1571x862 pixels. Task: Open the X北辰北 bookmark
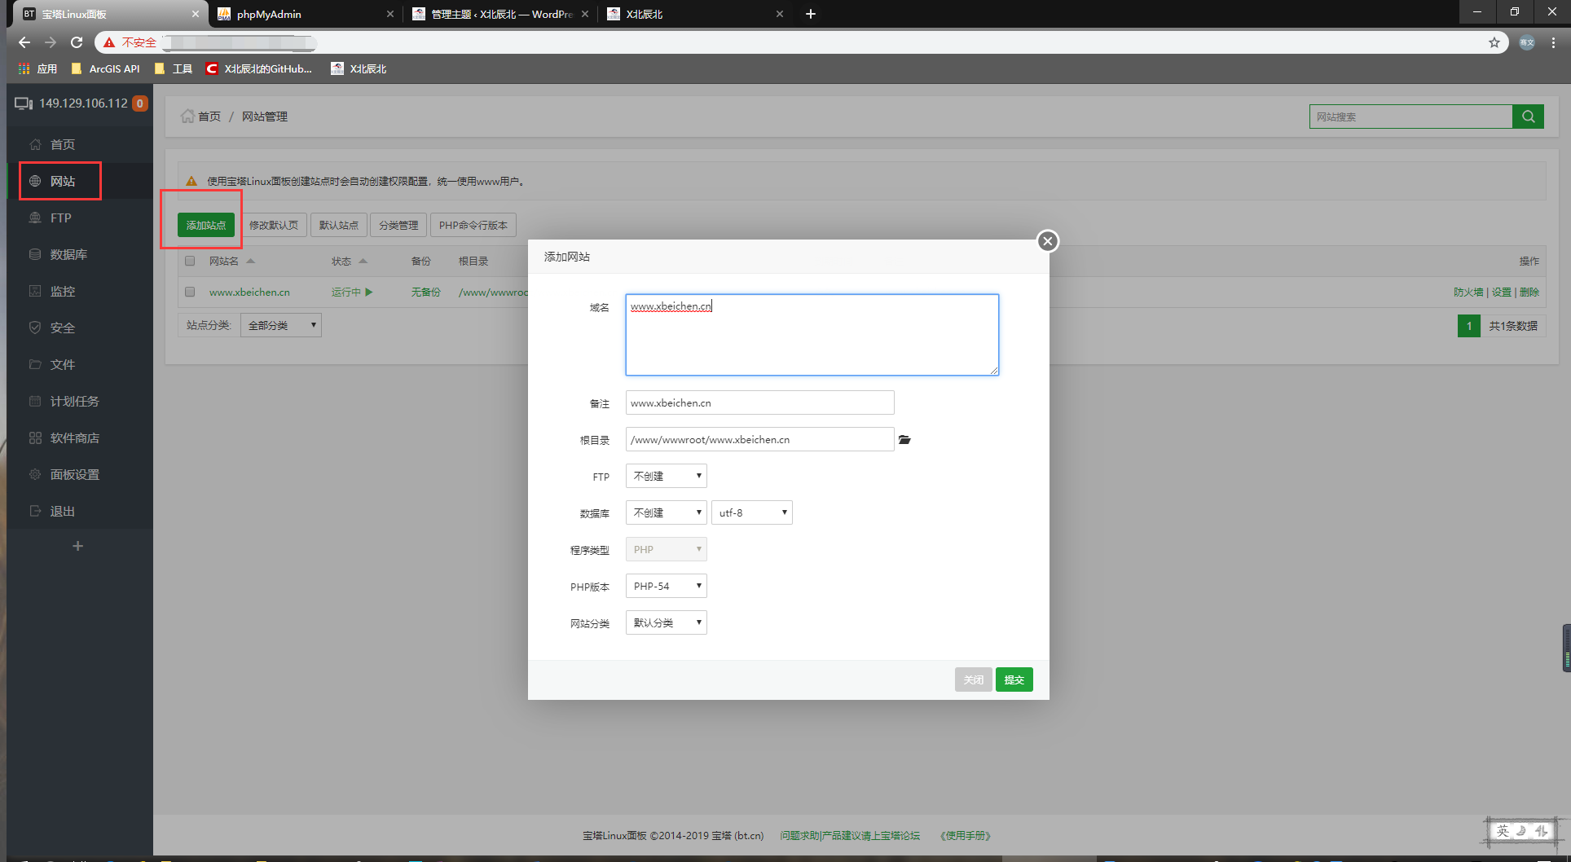(x=359, y=68)
